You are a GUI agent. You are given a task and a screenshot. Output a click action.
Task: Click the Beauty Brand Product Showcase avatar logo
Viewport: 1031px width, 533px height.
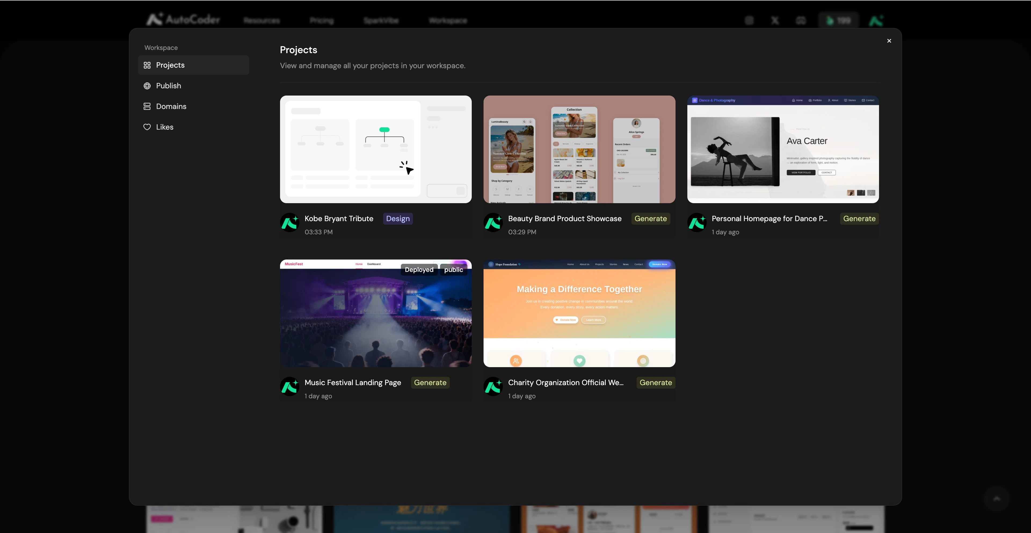(x=493, y=223)
